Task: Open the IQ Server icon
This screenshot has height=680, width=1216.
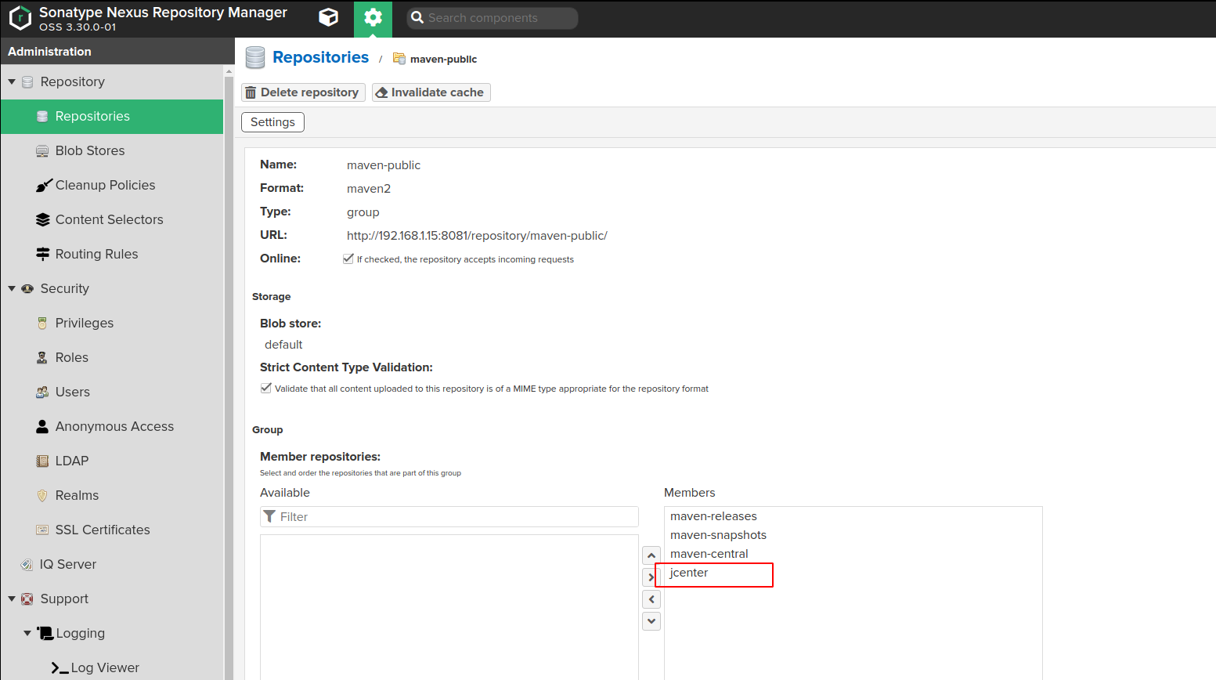Action: point(27,564)
